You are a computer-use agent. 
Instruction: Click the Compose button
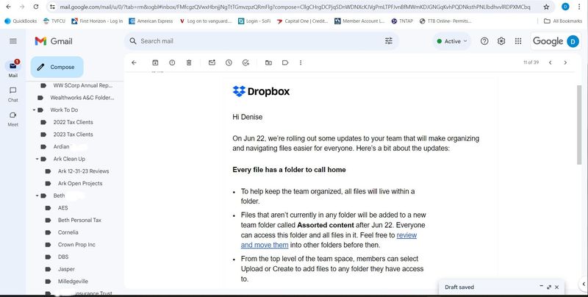(57, 67)
